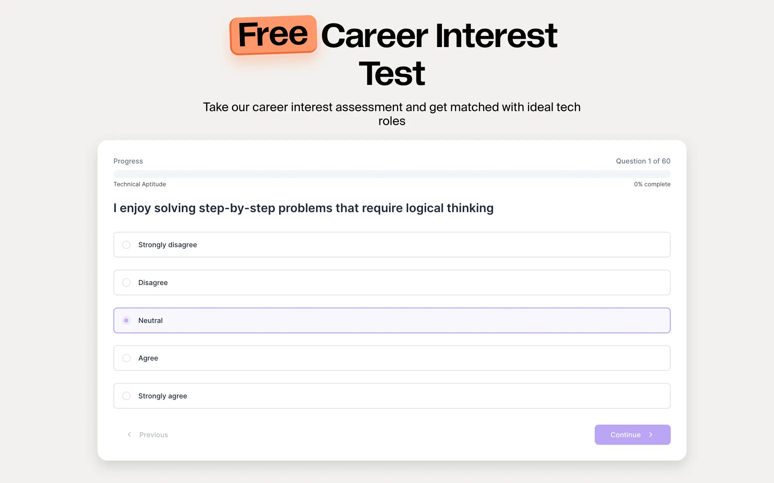The image size is (774, 483).
Task: Select the Disagree radio circle
Action: [x=127, y=283]
